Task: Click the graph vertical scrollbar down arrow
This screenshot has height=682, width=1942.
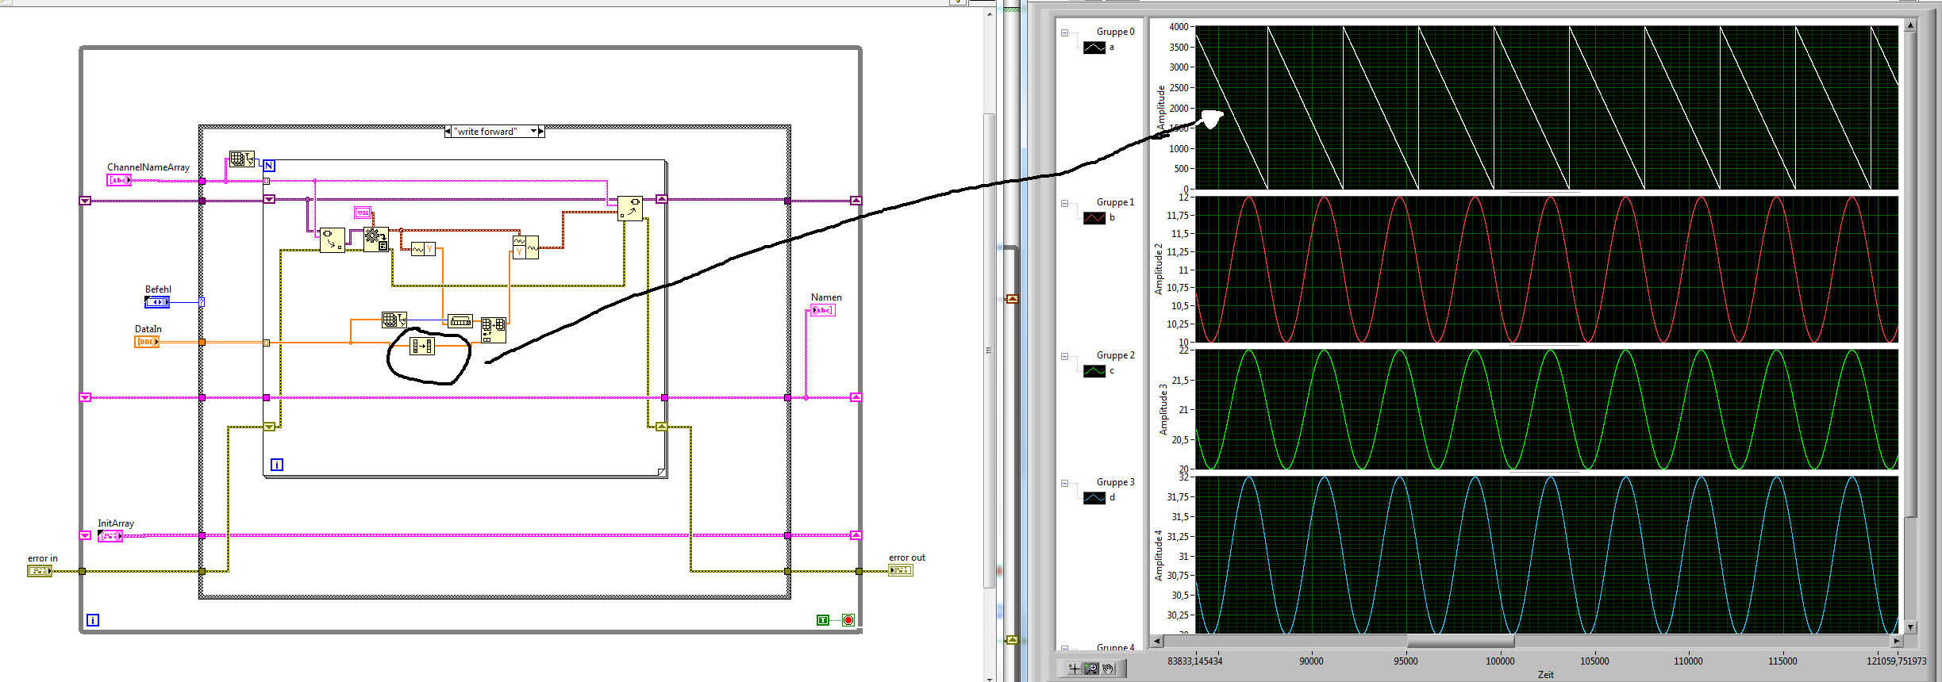Action: tap(1910, 627)
